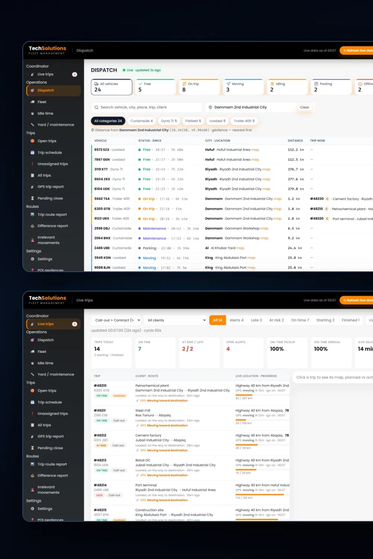This screenshot has height=559, width=373.
Task: Refresh live data in the Live trips window
Action: 357,300
